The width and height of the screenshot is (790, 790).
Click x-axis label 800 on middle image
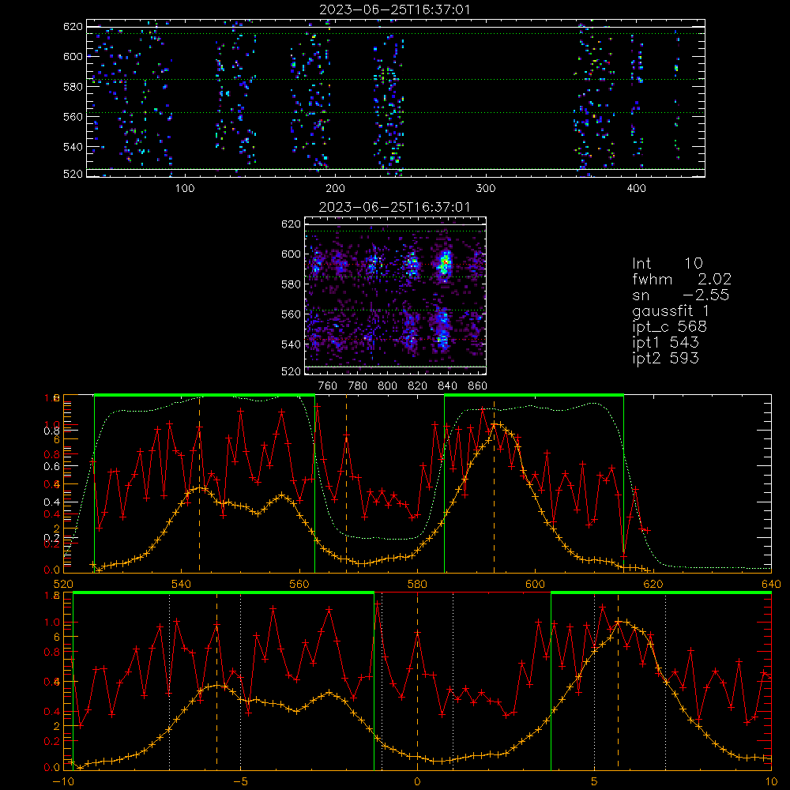pos(387,386)
